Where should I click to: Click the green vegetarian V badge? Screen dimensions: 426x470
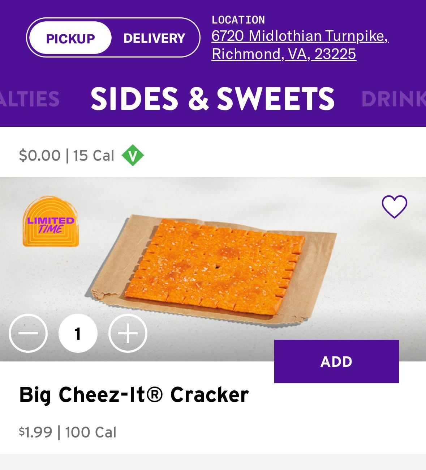(133, 156)
